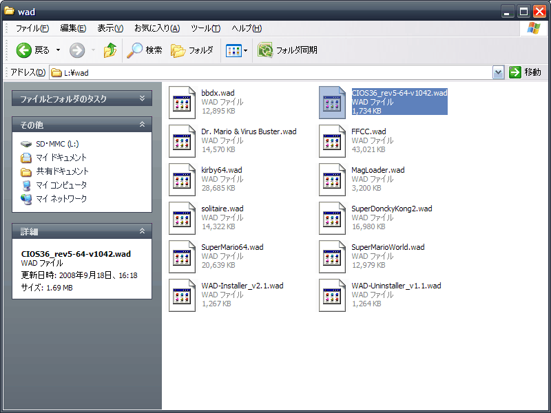The width and height of the screenshot is (551, 413).
Task: Click the WAD-Installer_v2.1.wad file name
Action: coord(242,286)
